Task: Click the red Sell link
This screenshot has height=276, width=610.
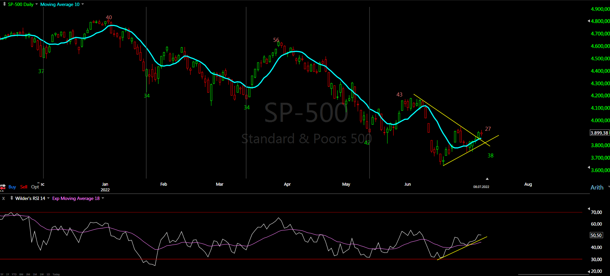Action: (24, 187)
